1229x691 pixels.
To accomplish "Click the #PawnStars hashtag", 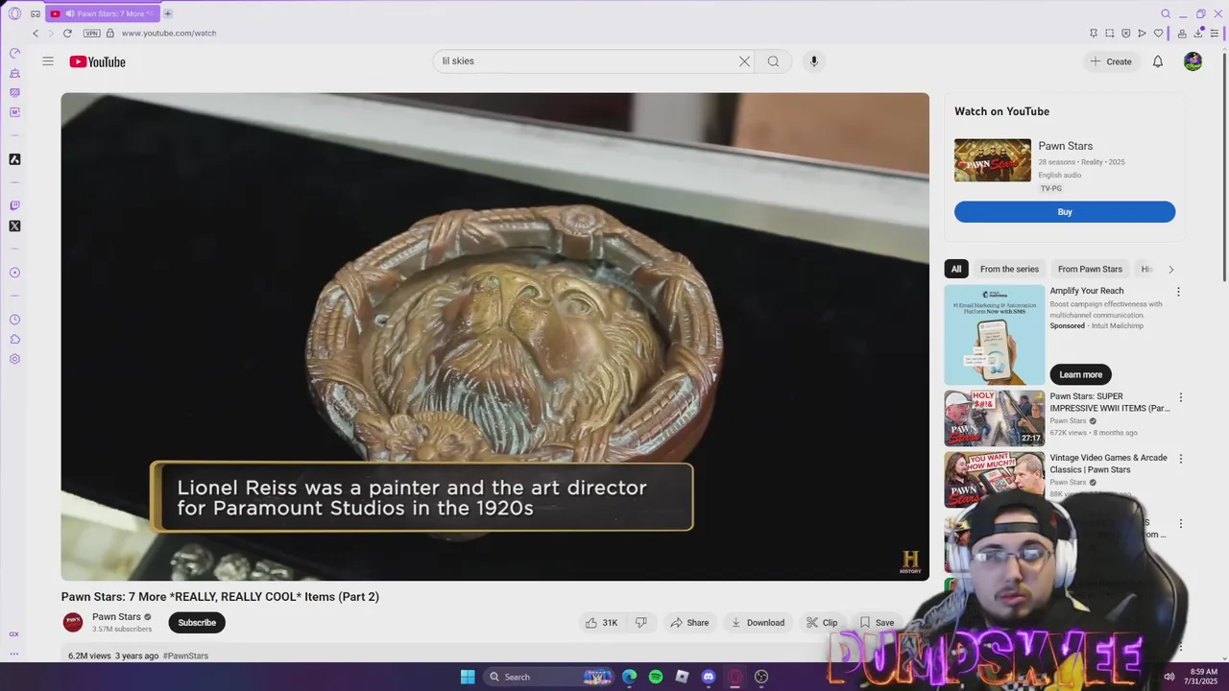I will coord(185,655).
